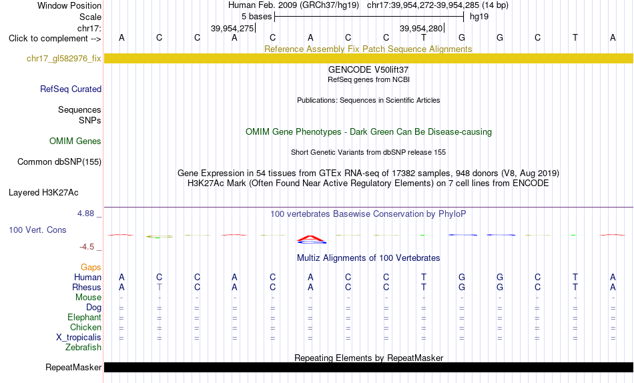634x383 pixels.
Task: Click the chr17: base position label
Action: (x=89, y=28)
